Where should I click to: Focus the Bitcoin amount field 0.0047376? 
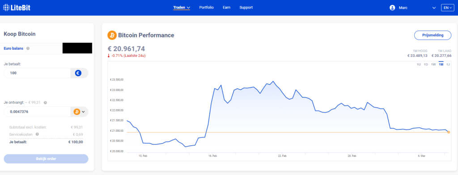[x=37, y=112]
